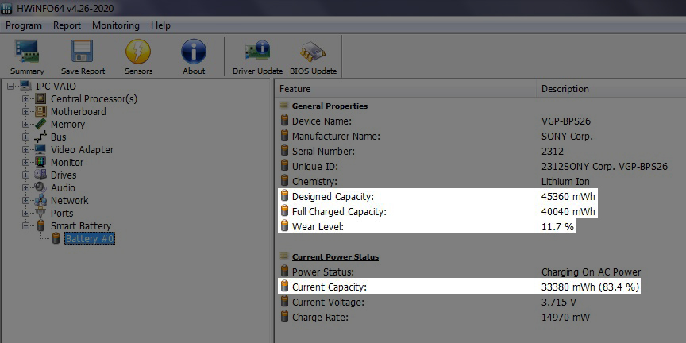This screenshot has height=343, width=686.
Task: Select the Unique ID row
Action: (481, 166)
